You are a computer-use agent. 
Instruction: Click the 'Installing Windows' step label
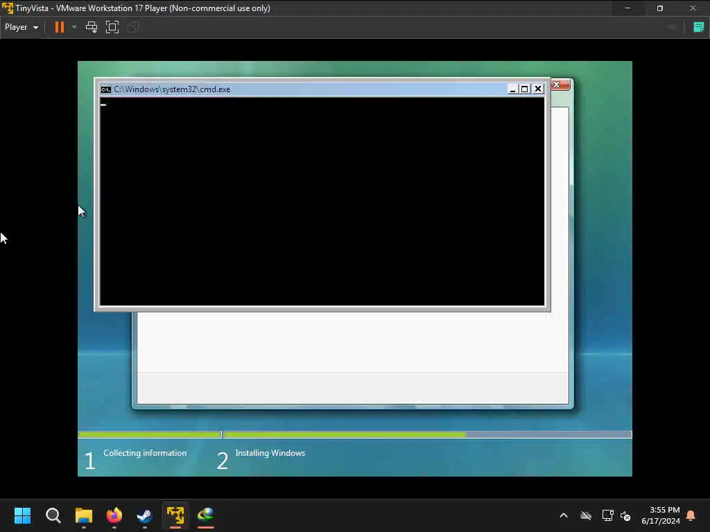tap(270, 453)
